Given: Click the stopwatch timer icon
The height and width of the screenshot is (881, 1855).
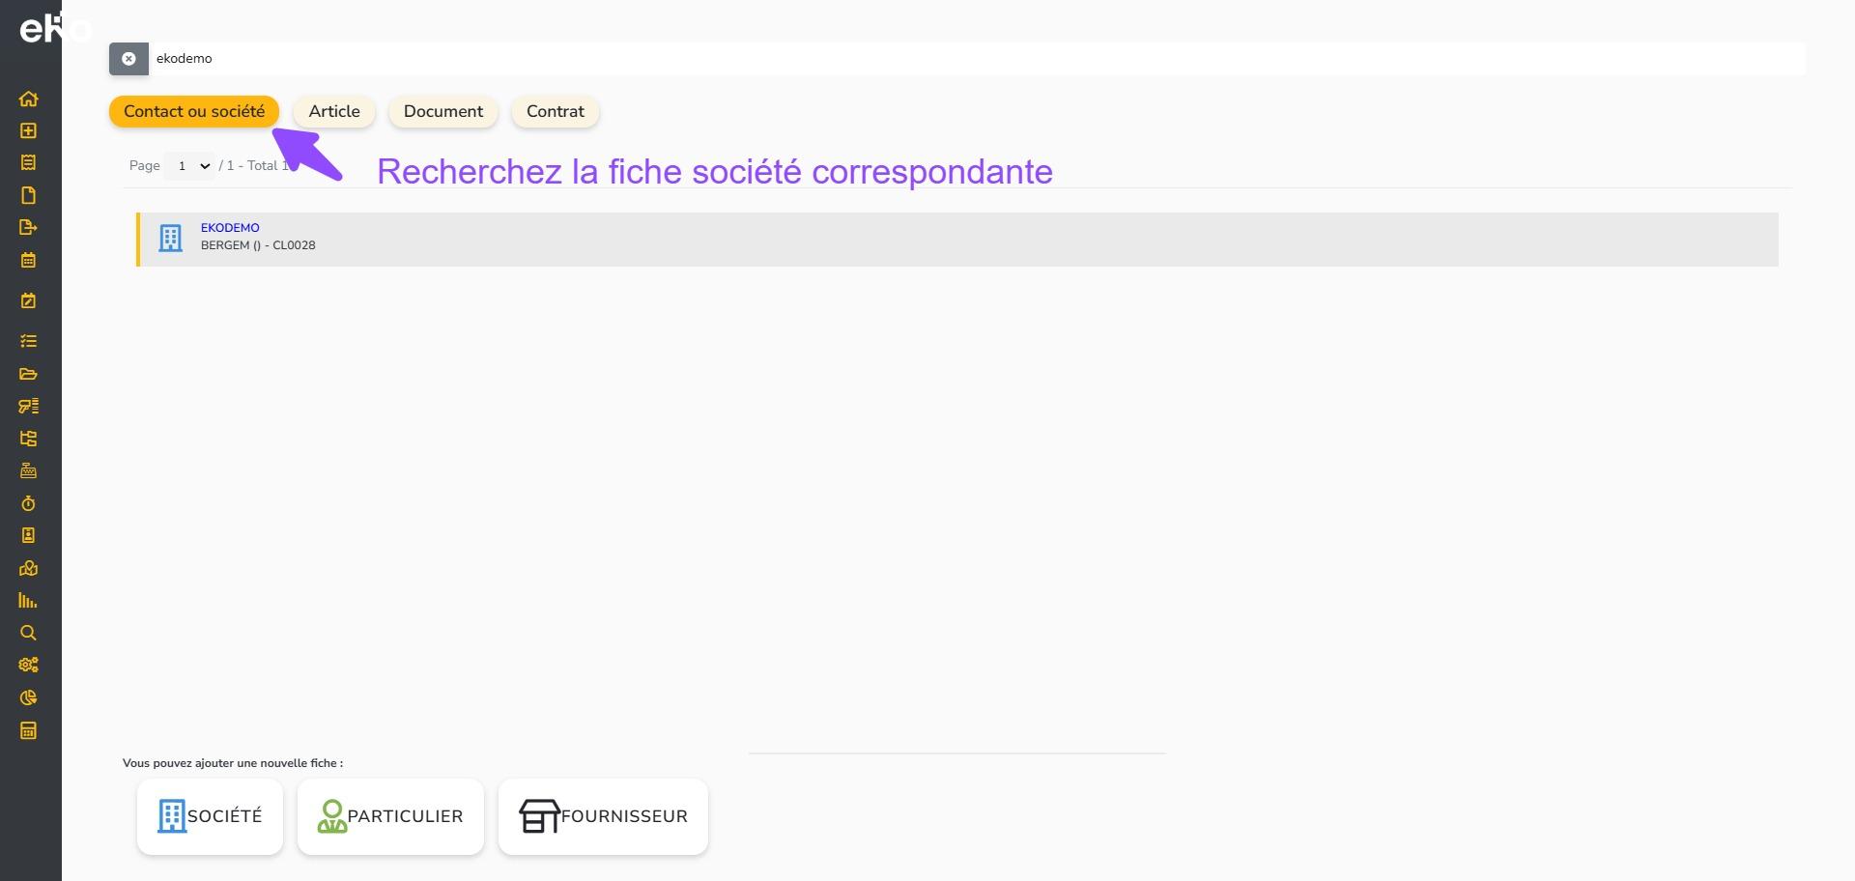Looking at the screenshot, I should 28,503.
